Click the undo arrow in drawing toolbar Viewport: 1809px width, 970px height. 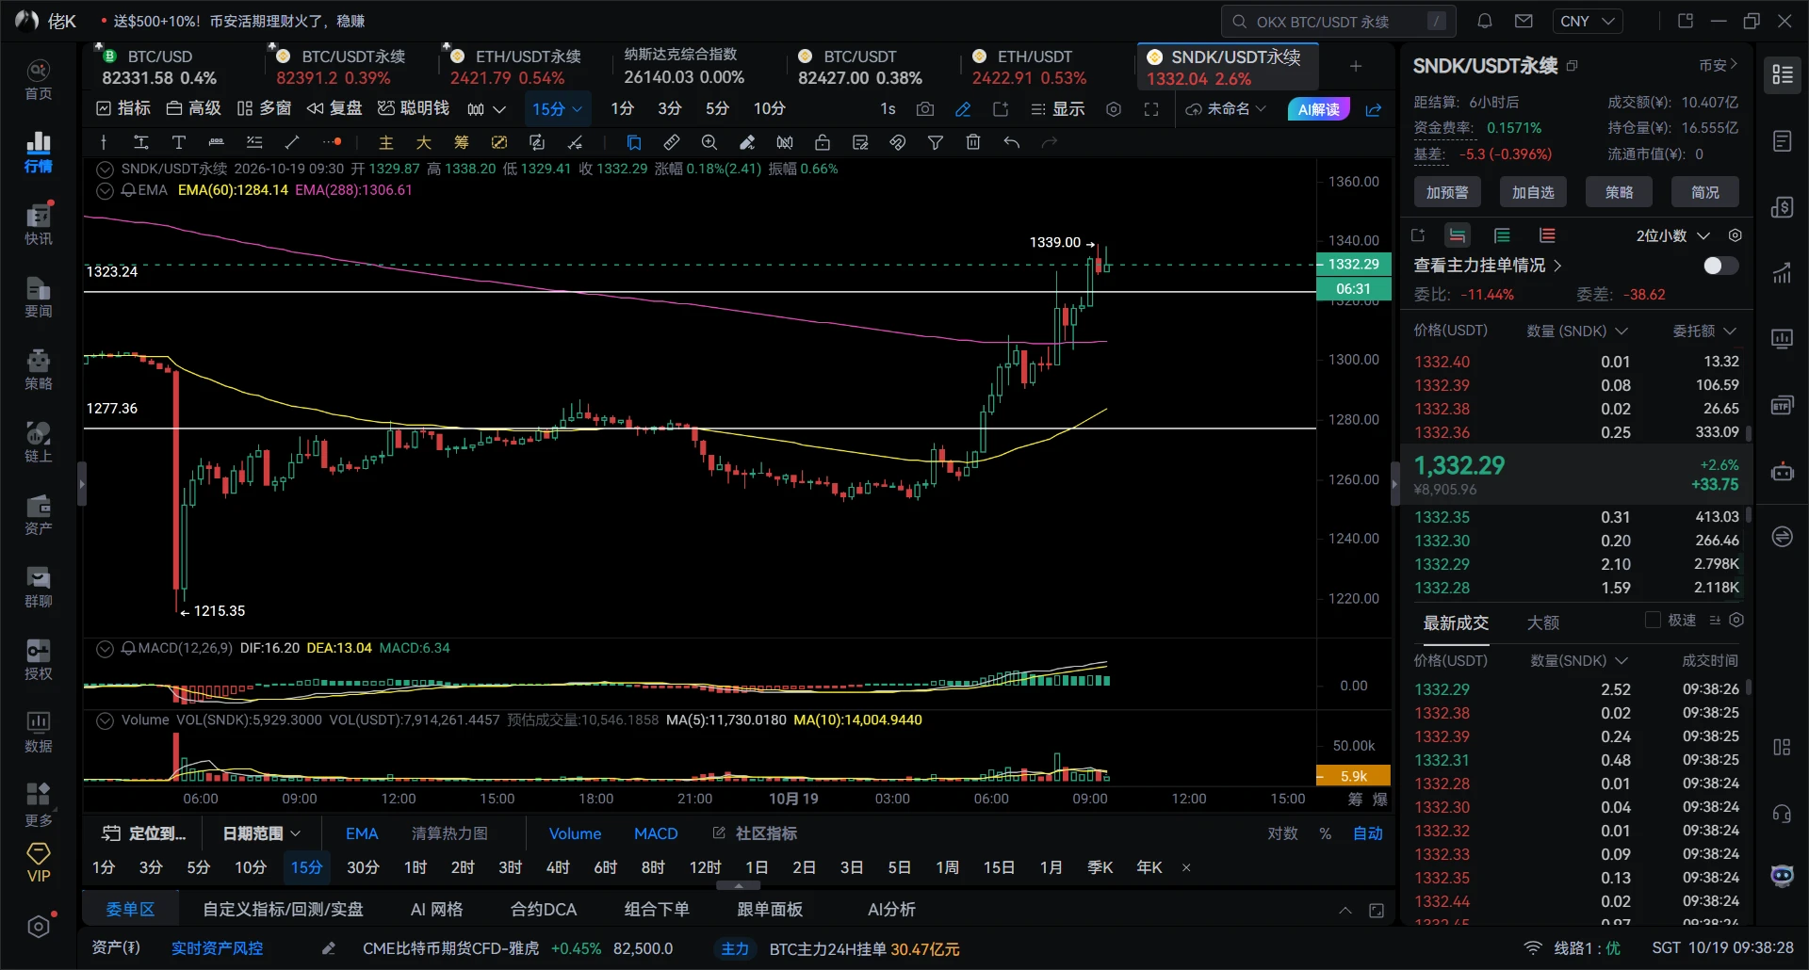[x=1011, y=142]
